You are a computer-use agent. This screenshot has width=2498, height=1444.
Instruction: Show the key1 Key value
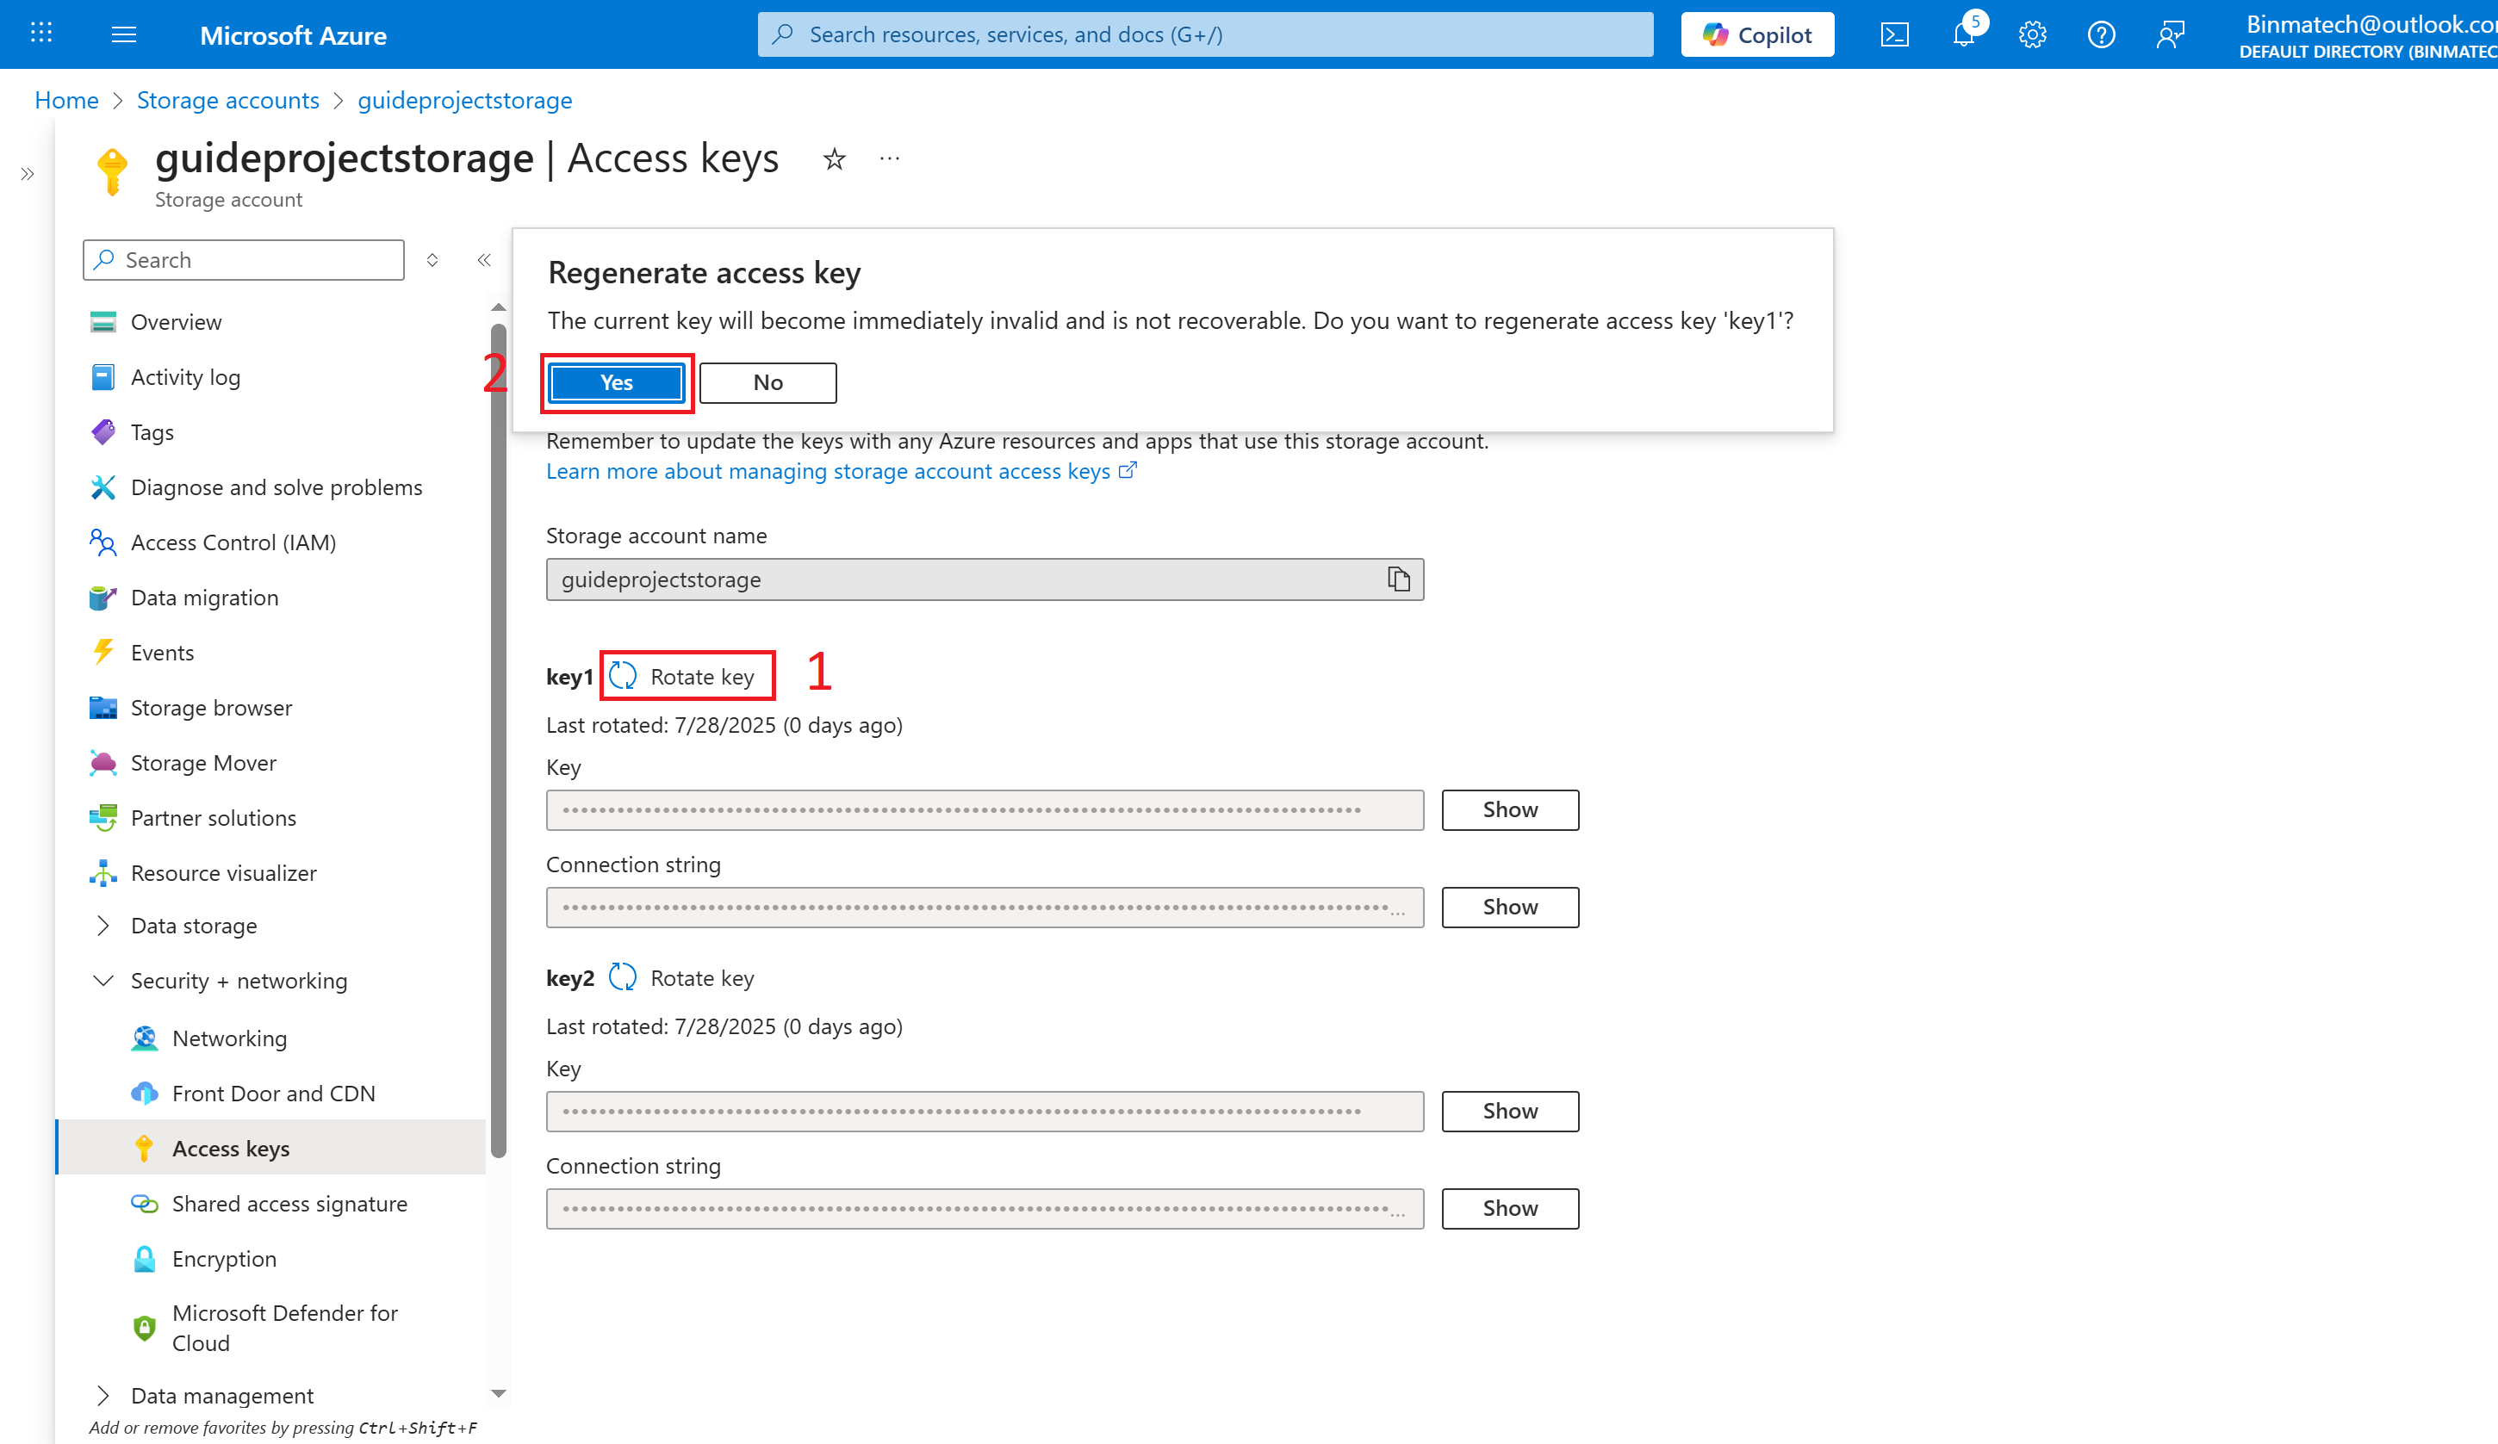click(1509, 809)
